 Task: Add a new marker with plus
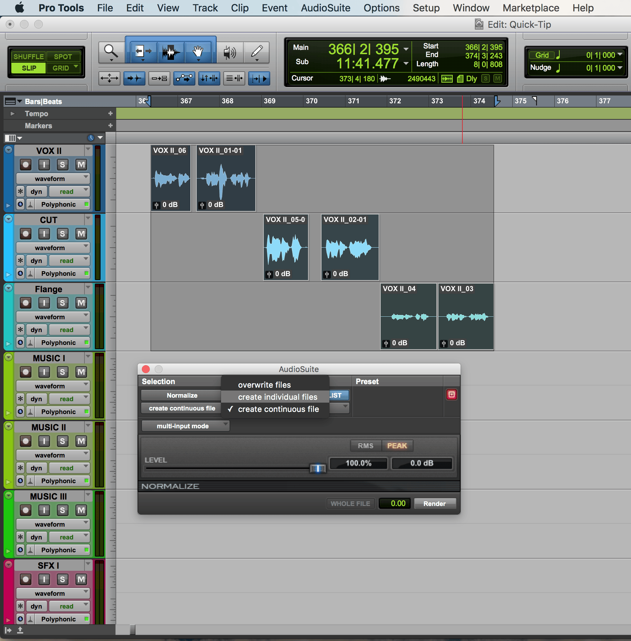(110, 125)
